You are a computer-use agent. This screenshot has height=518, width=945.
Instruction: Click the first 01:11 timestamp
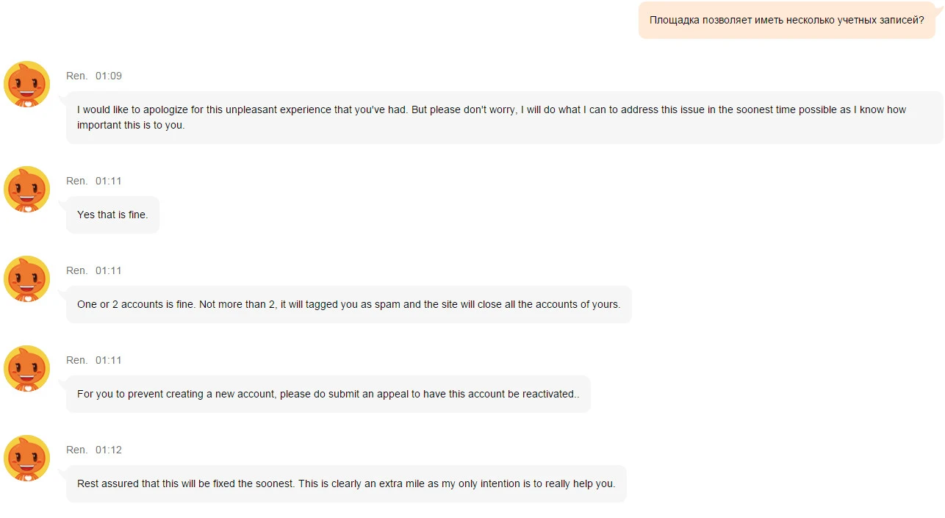[109, 181]
